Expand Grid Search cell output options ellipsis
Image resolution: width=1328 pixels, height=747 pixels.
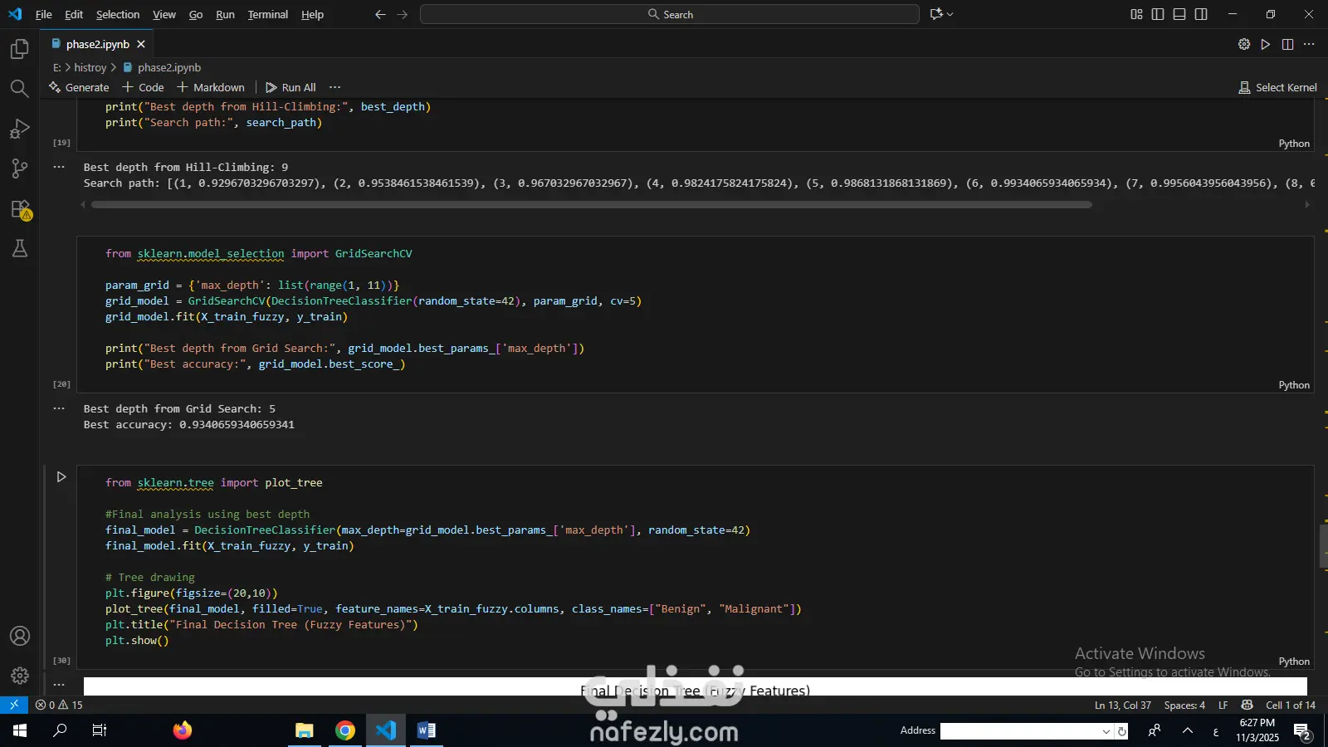pyautogui.click(x=59, y=408)
